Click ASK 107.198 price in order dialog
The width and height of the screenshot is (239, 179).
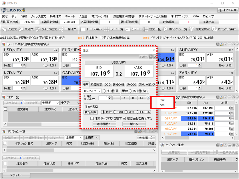pos(139,72)
